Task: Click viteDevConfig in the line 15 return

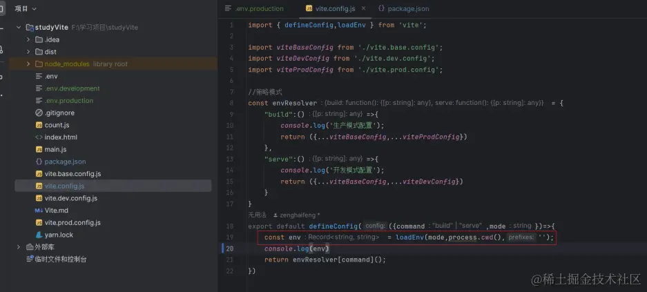Action: point(429,182)
